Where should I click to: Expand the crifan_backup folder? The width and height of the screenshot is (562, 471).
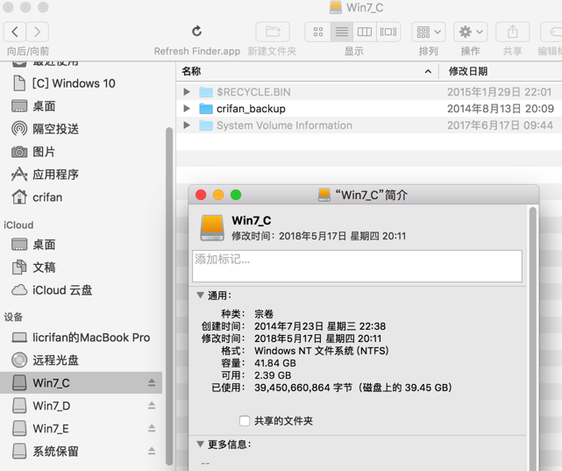coord(187,108)
